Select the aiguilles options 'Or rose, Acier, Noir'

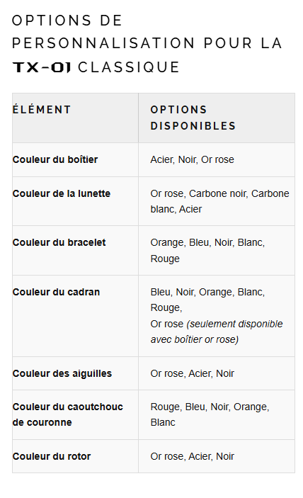(192, 373)
